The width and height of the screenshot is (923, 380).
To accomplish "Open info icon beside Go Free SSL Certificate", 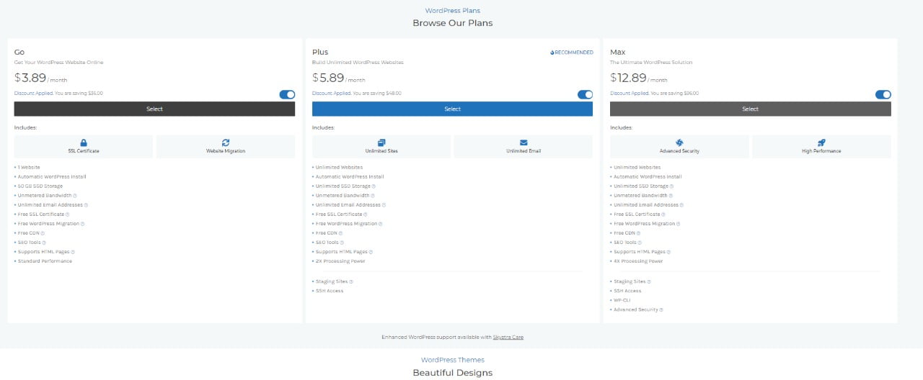I will coord(68,214).
